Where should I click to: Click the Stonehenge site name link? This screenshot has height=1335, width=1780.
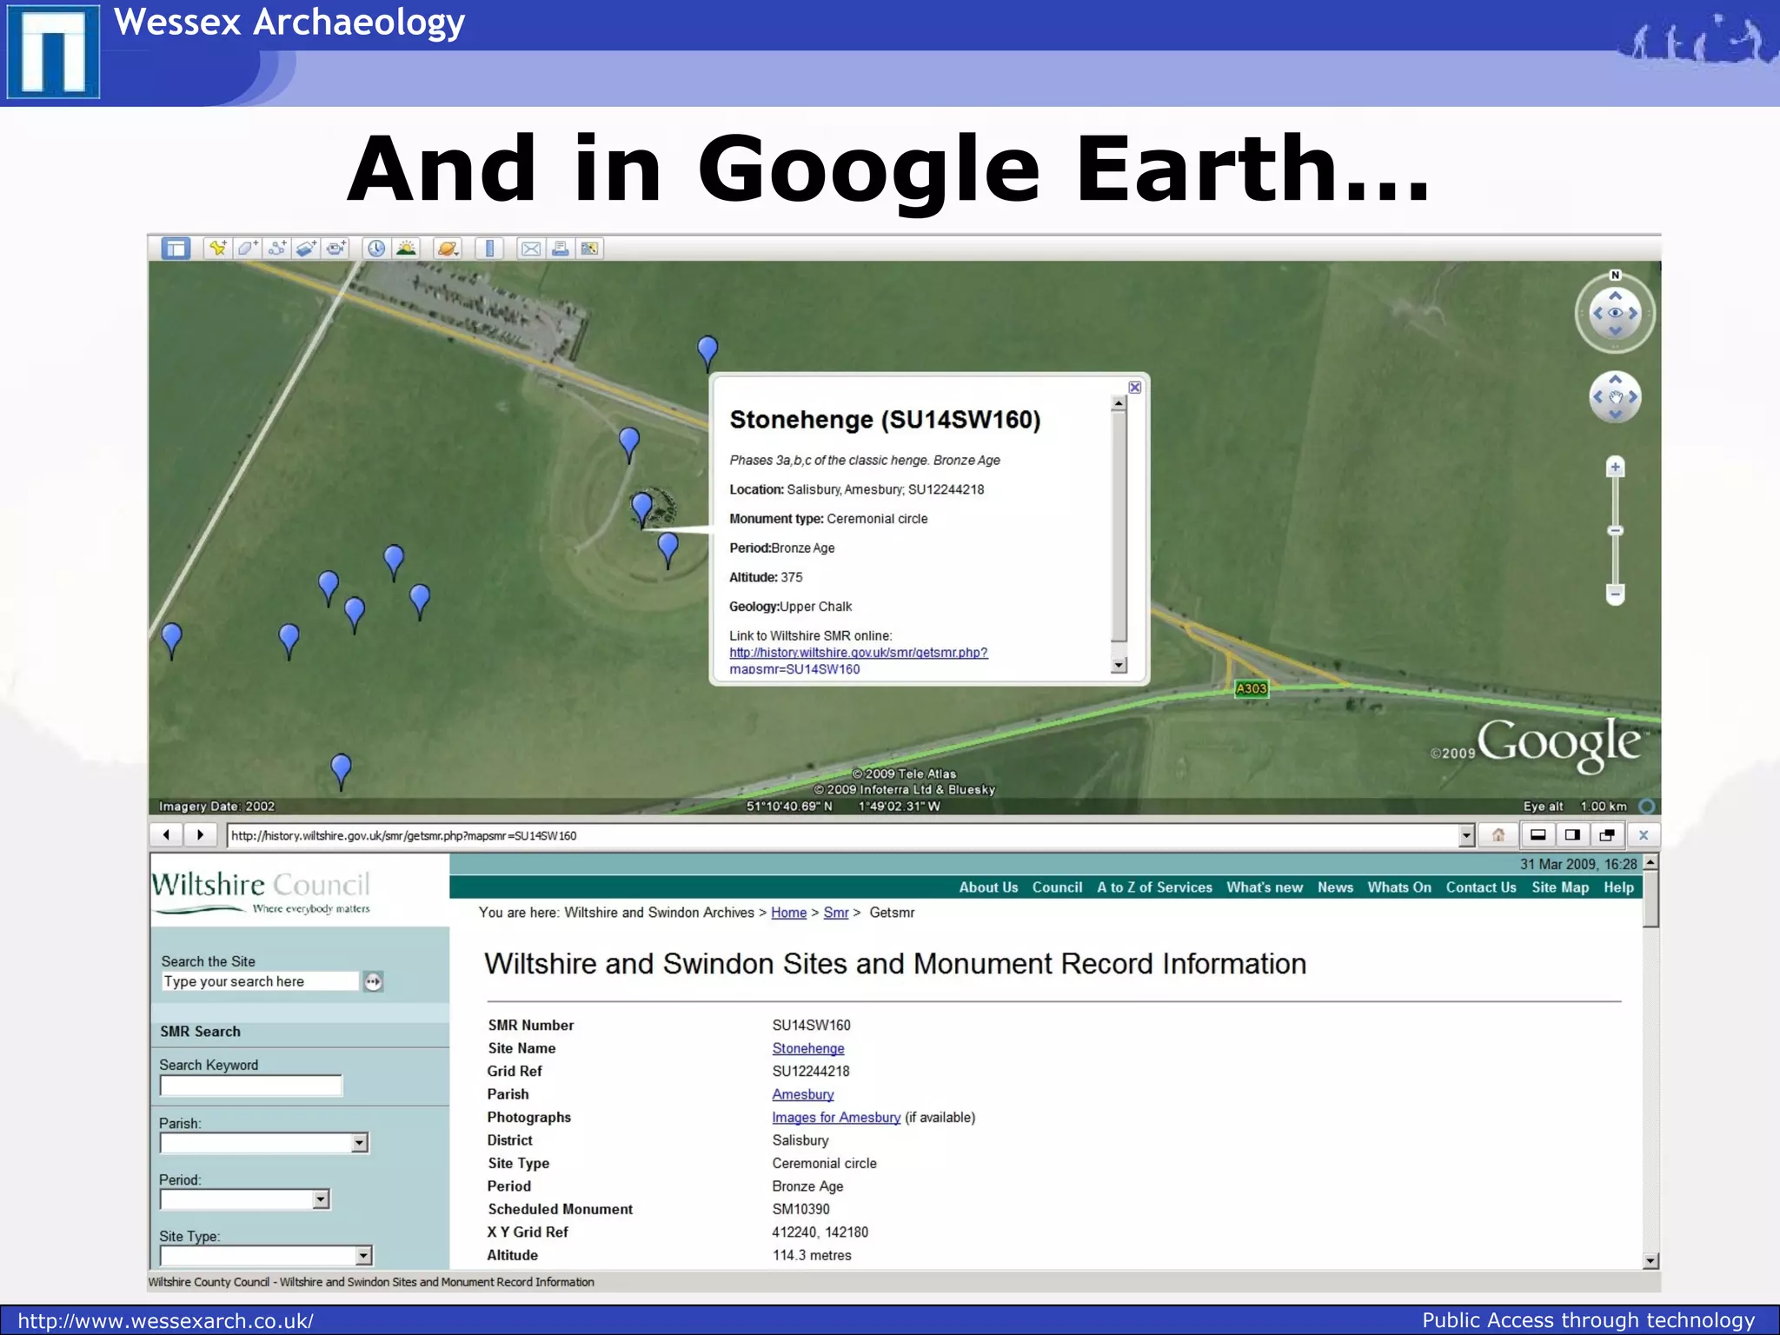[x=808, y=1049]
